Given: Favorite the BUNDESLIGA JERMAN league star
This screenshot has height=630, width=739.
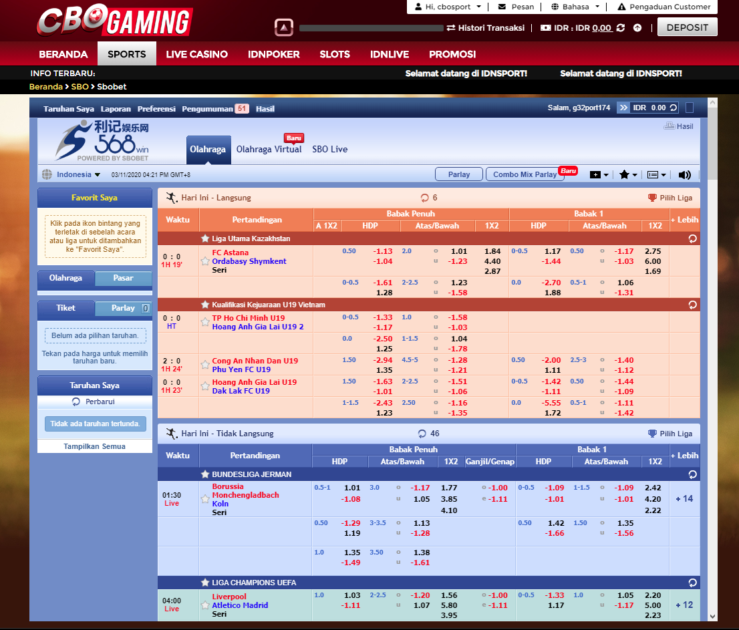Looking at the screenshot, I should tap(205, 474).
